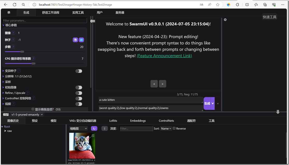Enable the ControlNet 控制网络 switch
This screenshot has height=165, width=289.
click(79, 99)
